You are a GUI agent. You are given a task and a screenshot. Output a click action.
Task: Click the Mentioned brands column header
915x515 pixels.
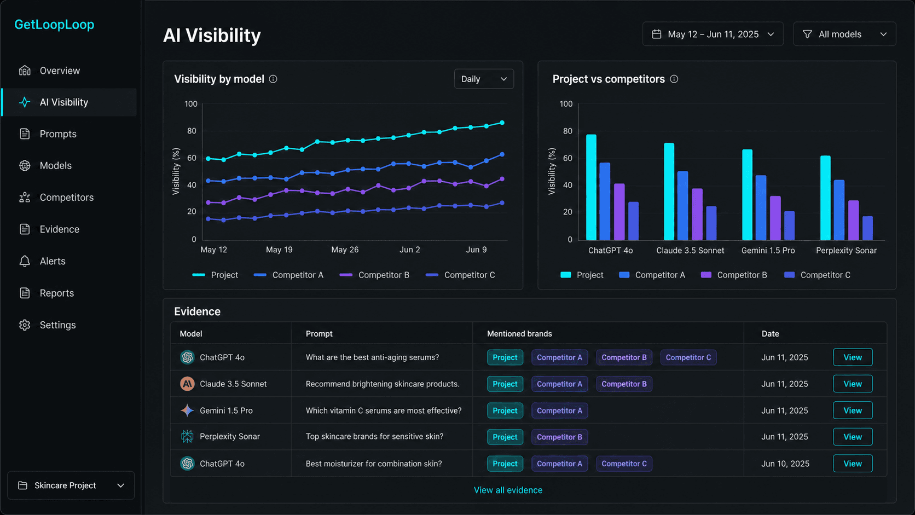point(519,333)
